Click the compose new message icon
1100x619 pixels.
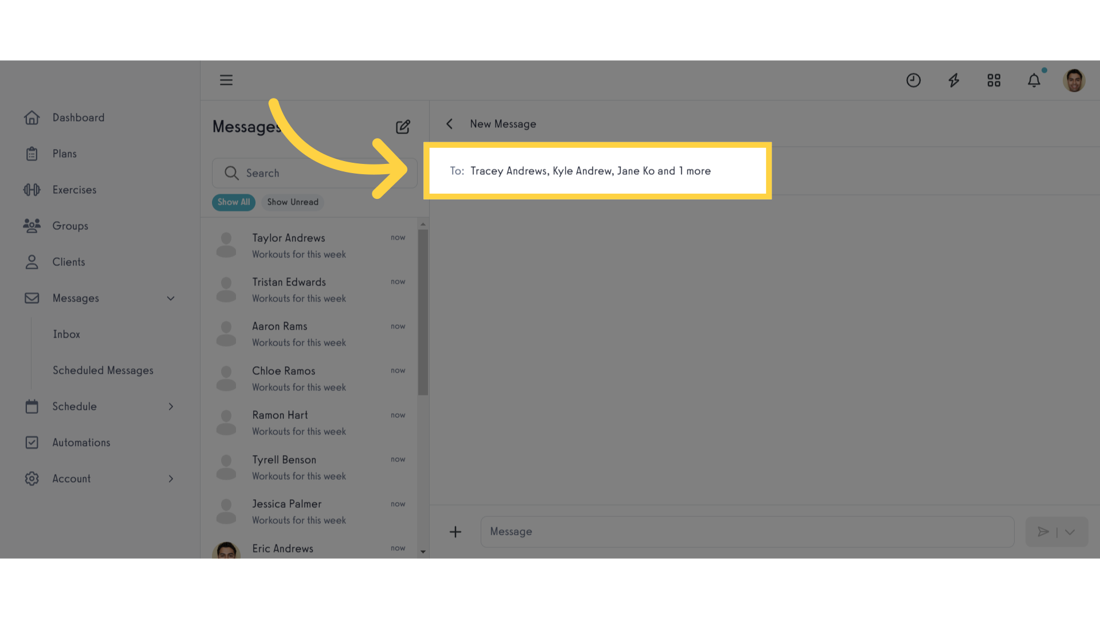click(402, 126)
